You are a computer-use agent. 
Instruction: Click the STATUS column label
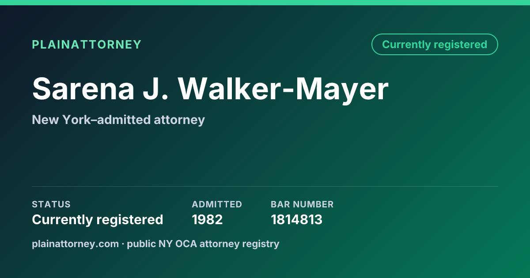coord(51,204)
